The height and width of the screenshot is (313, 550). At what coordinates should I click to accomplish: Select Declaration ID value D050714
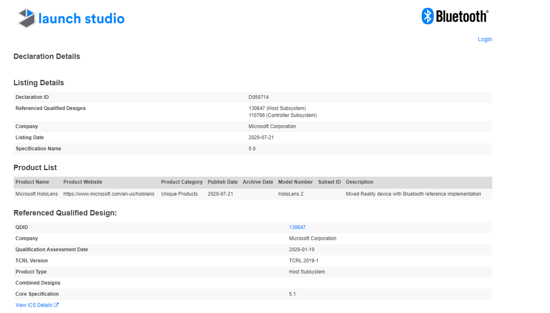click(x=258, y=97)
